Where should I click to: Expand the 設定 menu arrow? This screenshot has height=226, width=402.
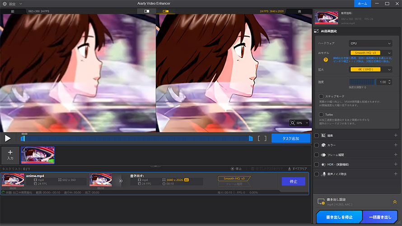[x=21, y=4]
